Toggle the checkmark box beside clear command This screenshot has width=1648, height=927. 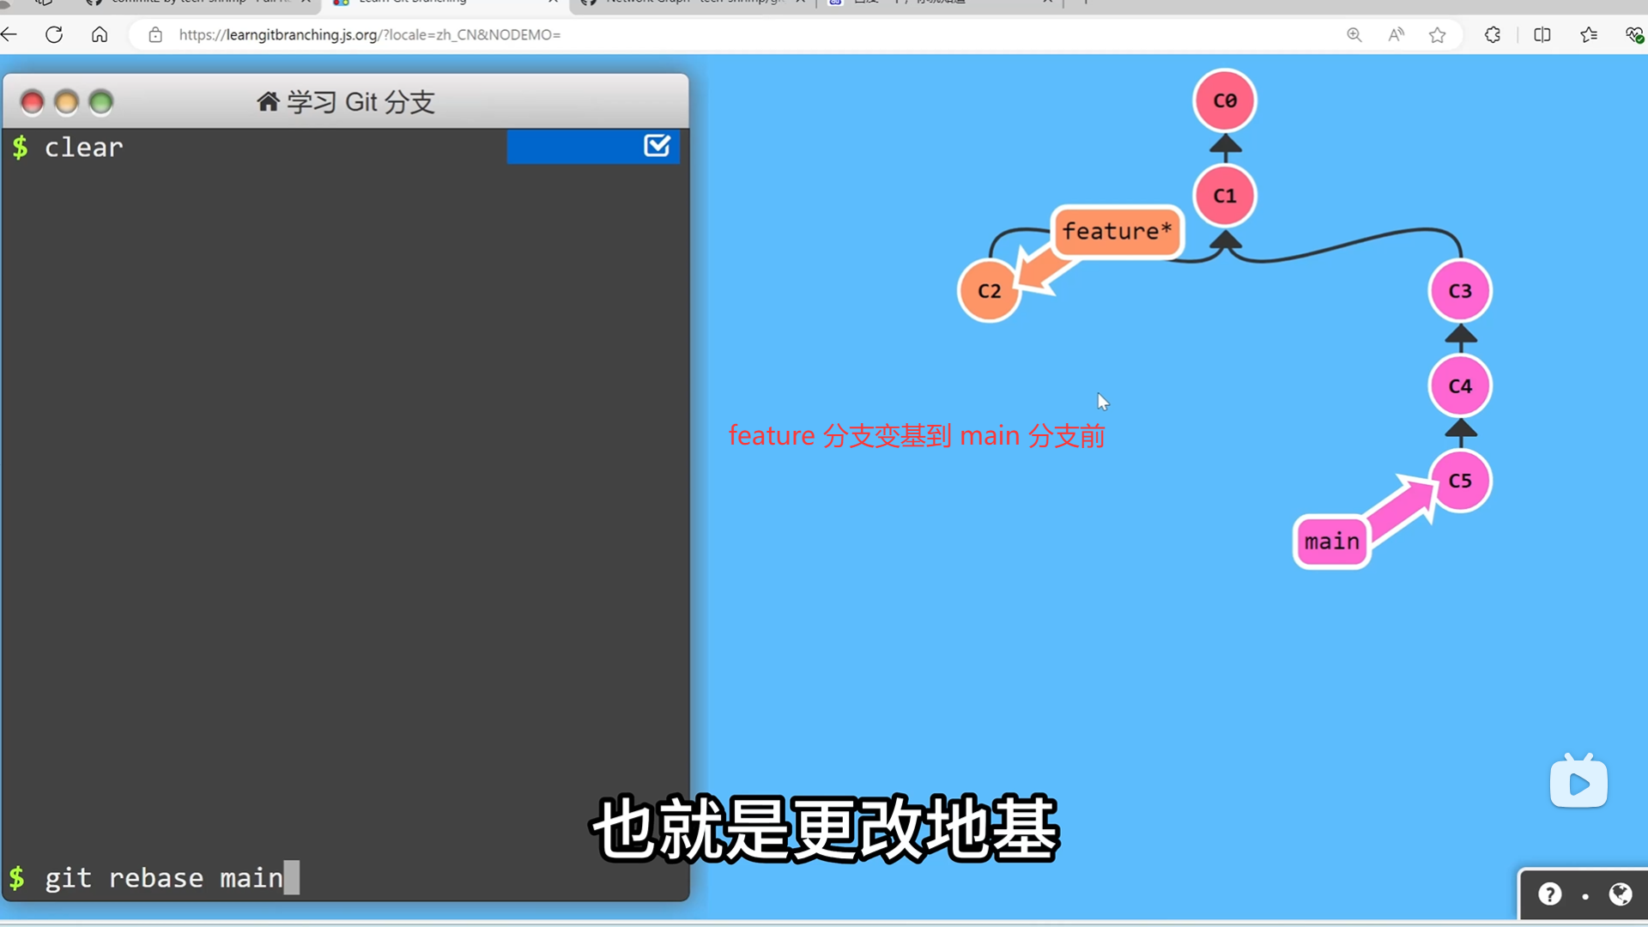click(657, 146)
